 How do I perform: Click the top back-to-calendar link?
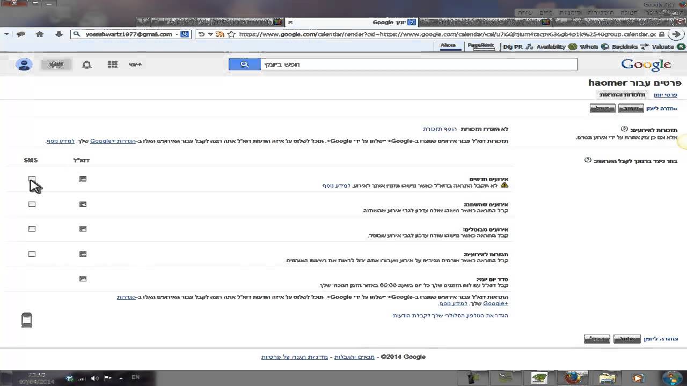pyautogui.click(x=662, y=109)
